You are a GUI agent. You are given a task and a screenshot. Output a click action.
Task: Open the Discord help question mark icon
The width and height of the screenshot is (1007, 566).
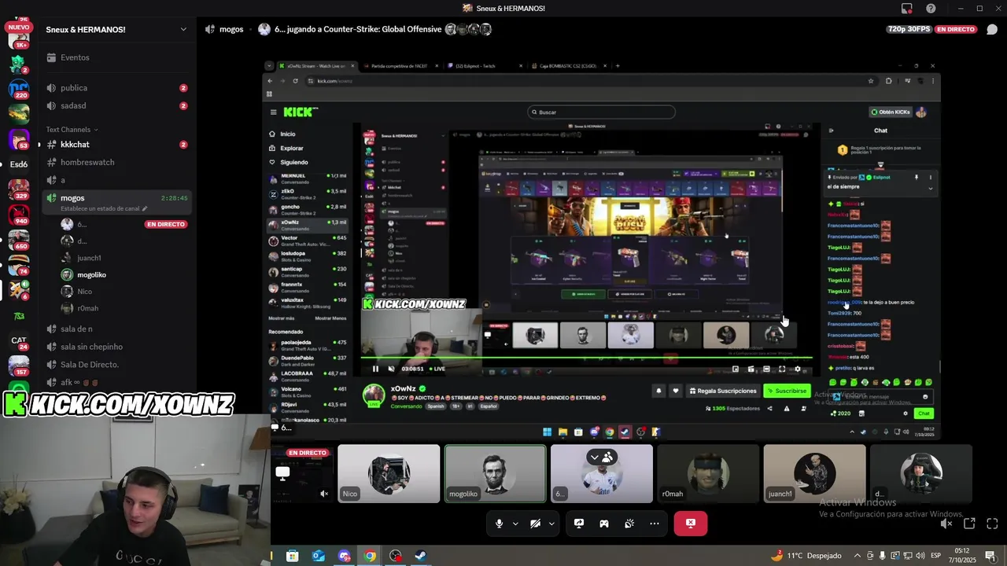(x=931, y=9)
